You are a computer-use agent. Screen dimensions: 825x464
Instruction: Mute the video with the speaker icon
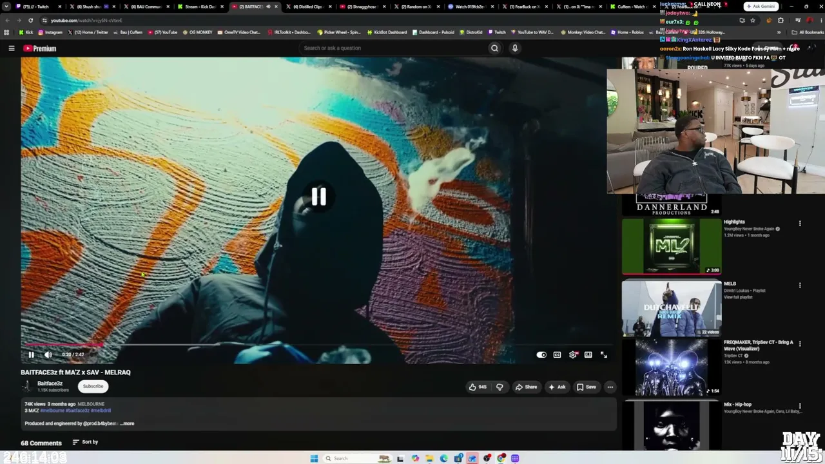48,354
